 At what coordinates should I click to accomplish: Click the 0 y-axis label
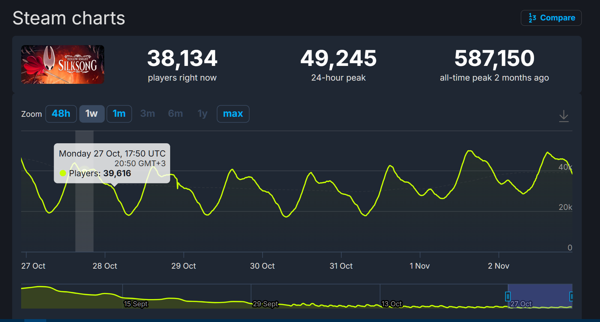click(x=570, y=247)
